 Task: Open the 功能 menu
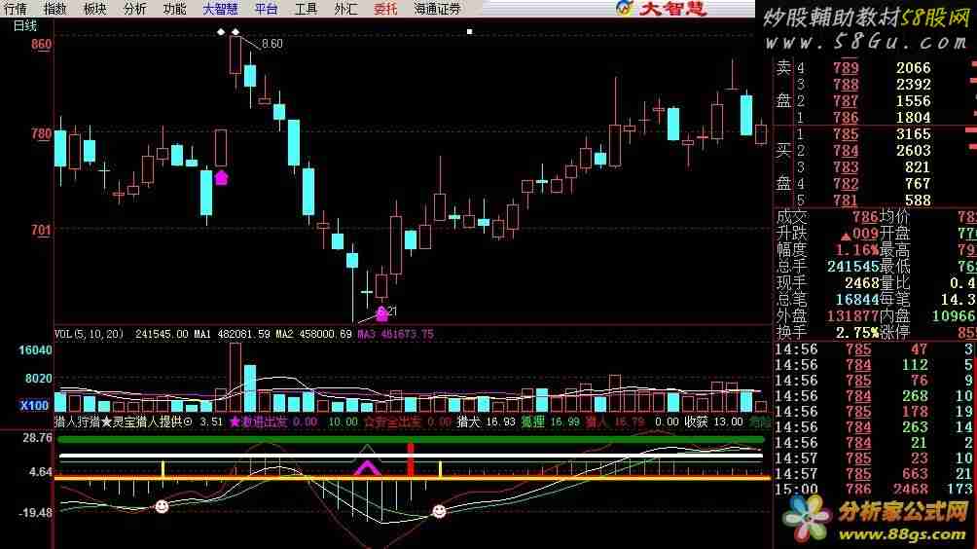174,9
